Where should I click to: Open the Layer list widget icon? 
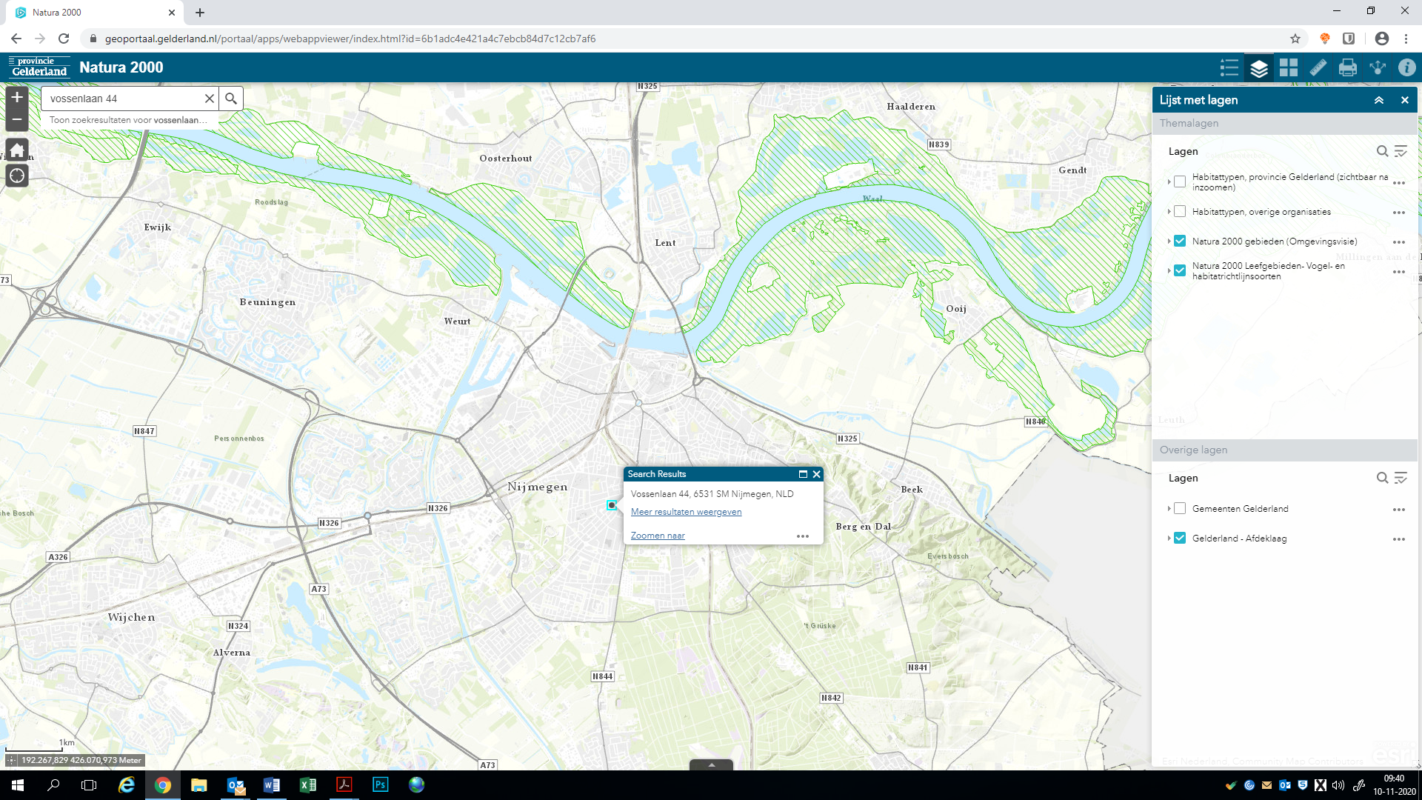pos(1259,68)
